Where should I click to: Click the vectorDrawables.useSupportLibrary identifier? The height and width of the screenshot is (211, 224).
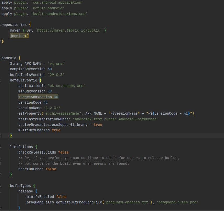[x=53, y=125]
